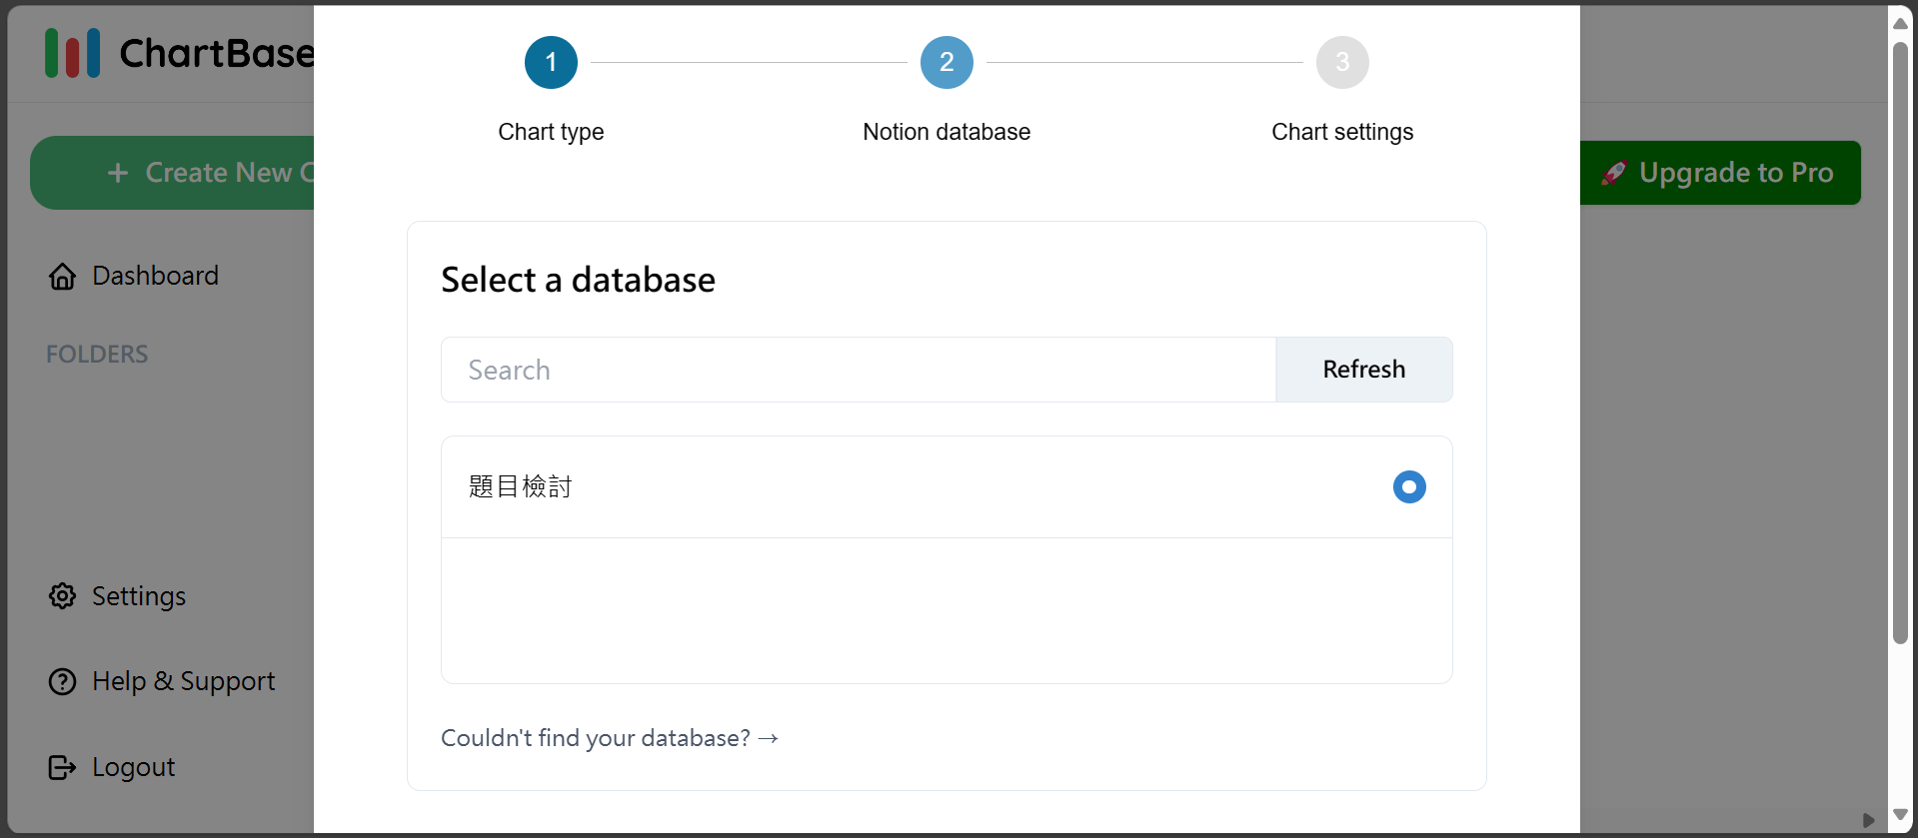Click the plus icon on Create New

pyautogui.click(x=118, y=173)
